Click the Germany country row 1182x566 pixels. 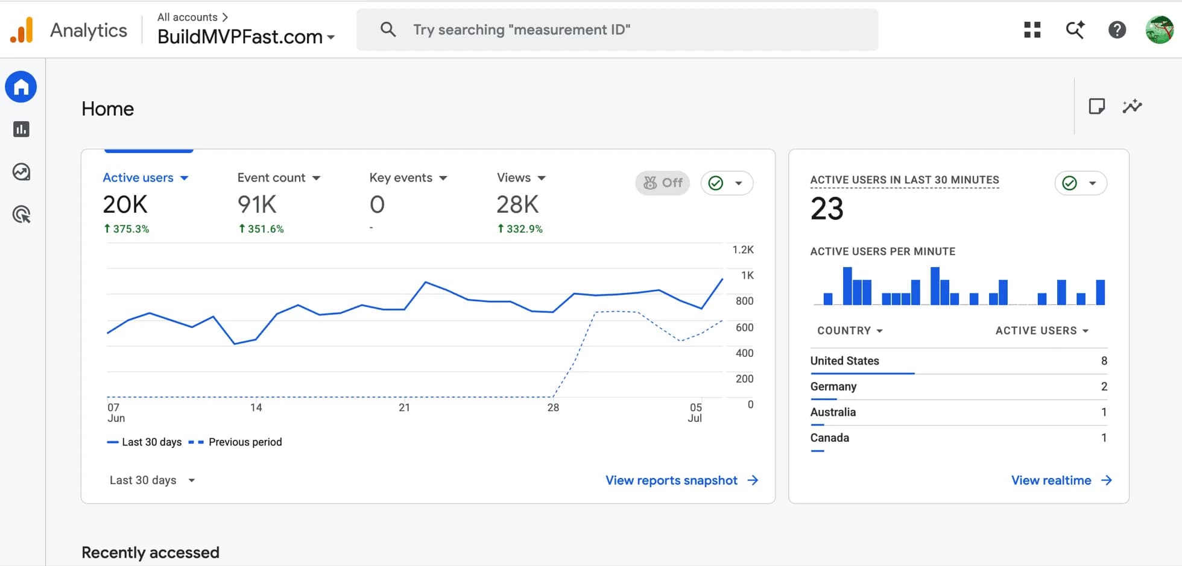click(x=959, y=387)
